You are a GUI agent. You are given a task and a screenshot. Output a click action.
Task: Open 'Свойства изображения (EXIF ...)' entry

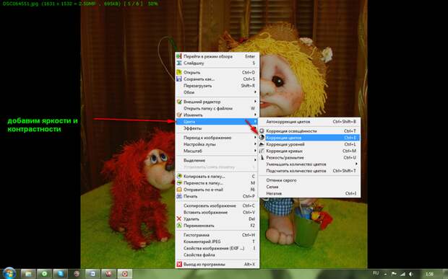tap(217, 248)
